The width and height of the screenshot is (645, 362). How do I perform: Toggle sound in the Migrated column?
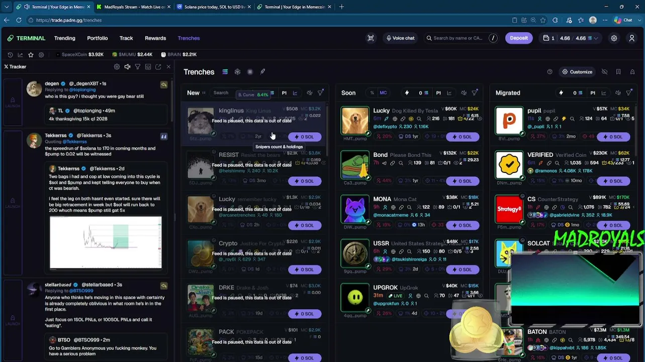point(618,93)
